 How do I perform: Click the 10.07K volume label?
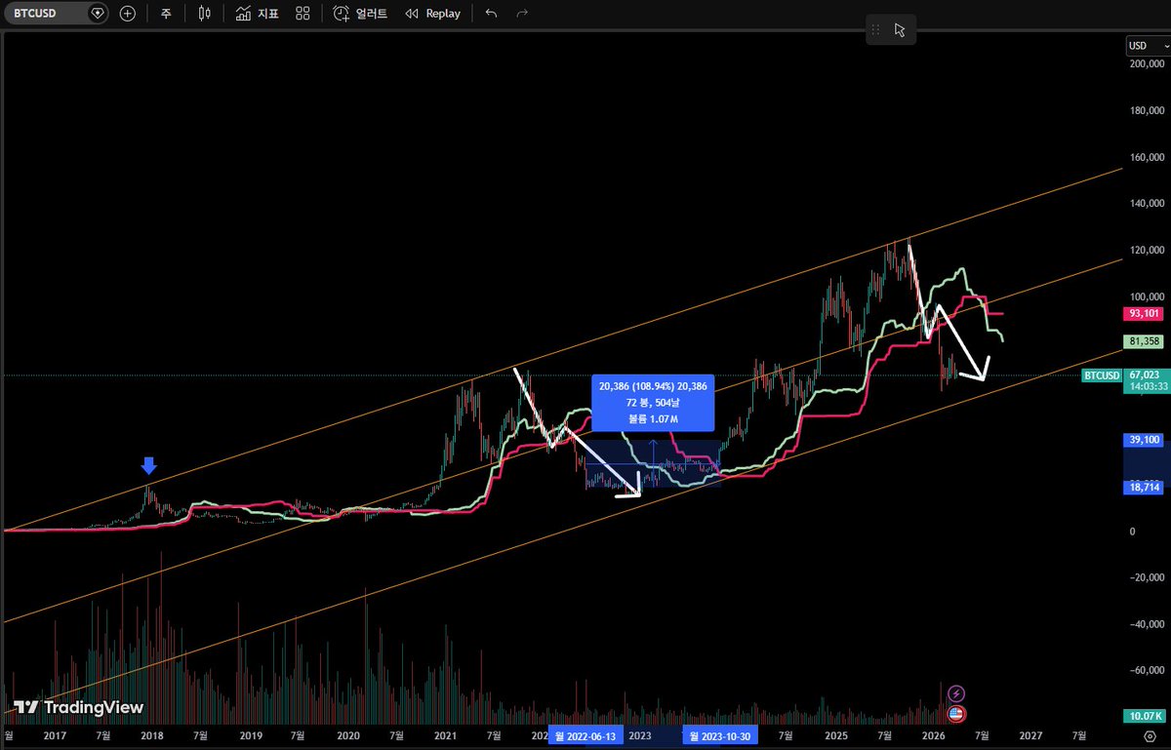(1143, 715)
